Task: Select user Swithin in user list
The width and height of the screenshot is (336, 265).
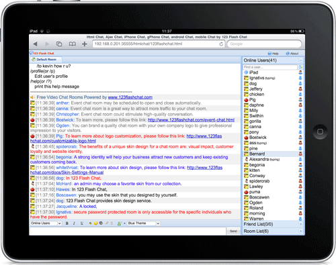Action: click(256, 115)
